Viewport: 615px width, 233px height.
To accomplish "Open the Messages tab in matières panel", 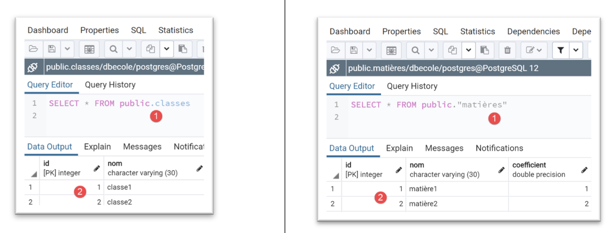I will click(x=444, y=148).
